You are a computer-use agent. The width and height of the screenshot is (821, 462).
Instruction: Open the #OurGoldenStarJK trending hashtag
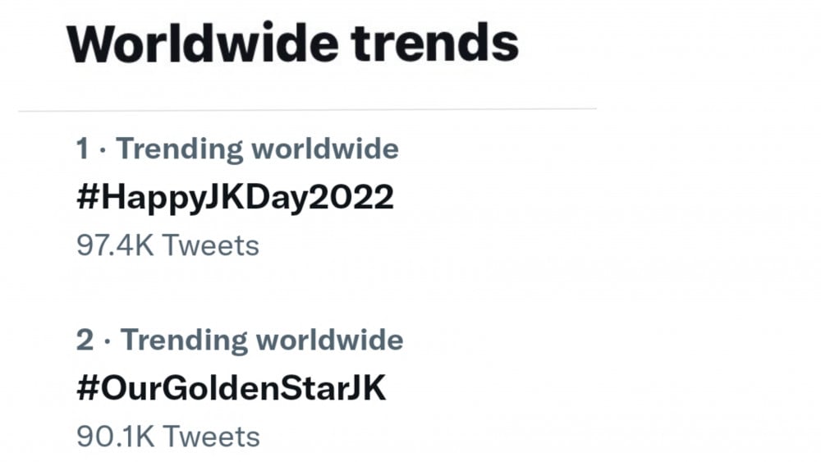[x=232, y=388]
